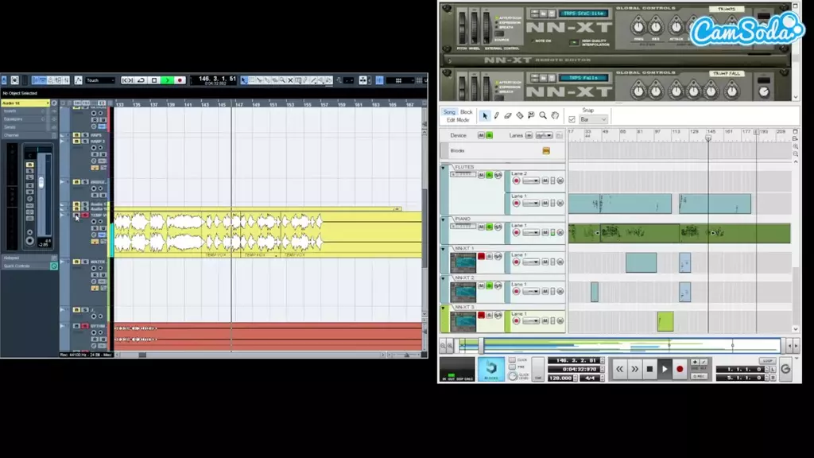Toggle solo on the FLUTES track
This screenshot has height=458, width=814.
(x=489, y=176)
